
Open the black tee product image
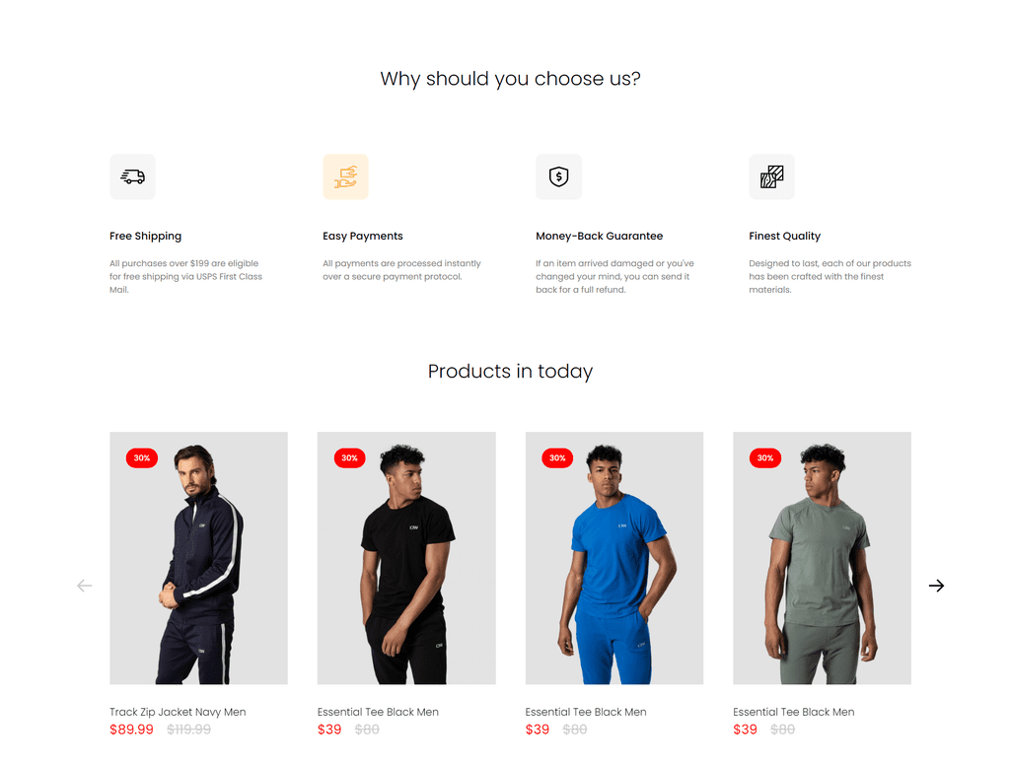[x=406, y=557]
